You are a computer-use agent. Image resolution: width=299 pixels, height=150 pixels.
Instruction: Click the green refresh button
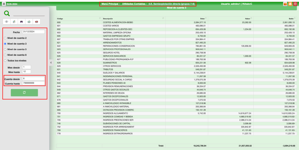(24, 93)
